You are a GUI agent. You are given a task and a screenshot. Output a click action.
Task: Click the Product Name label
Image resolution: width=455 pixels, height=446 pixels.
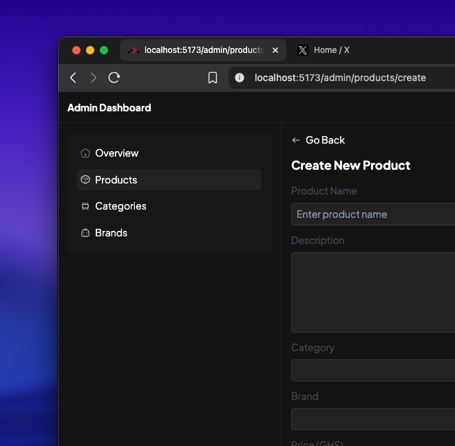[324, 191]
